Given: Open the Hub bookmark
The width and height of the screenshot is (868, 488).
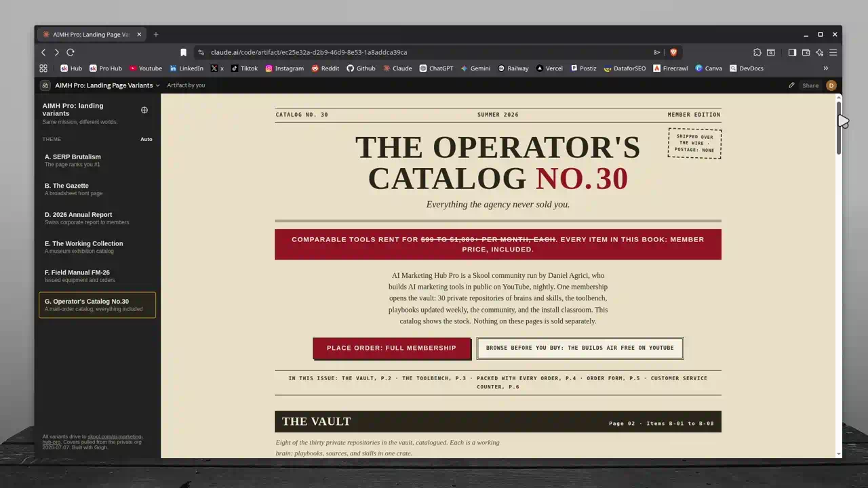Looking at the screenshot, I should pyautogui.click(x=71, y=68).
